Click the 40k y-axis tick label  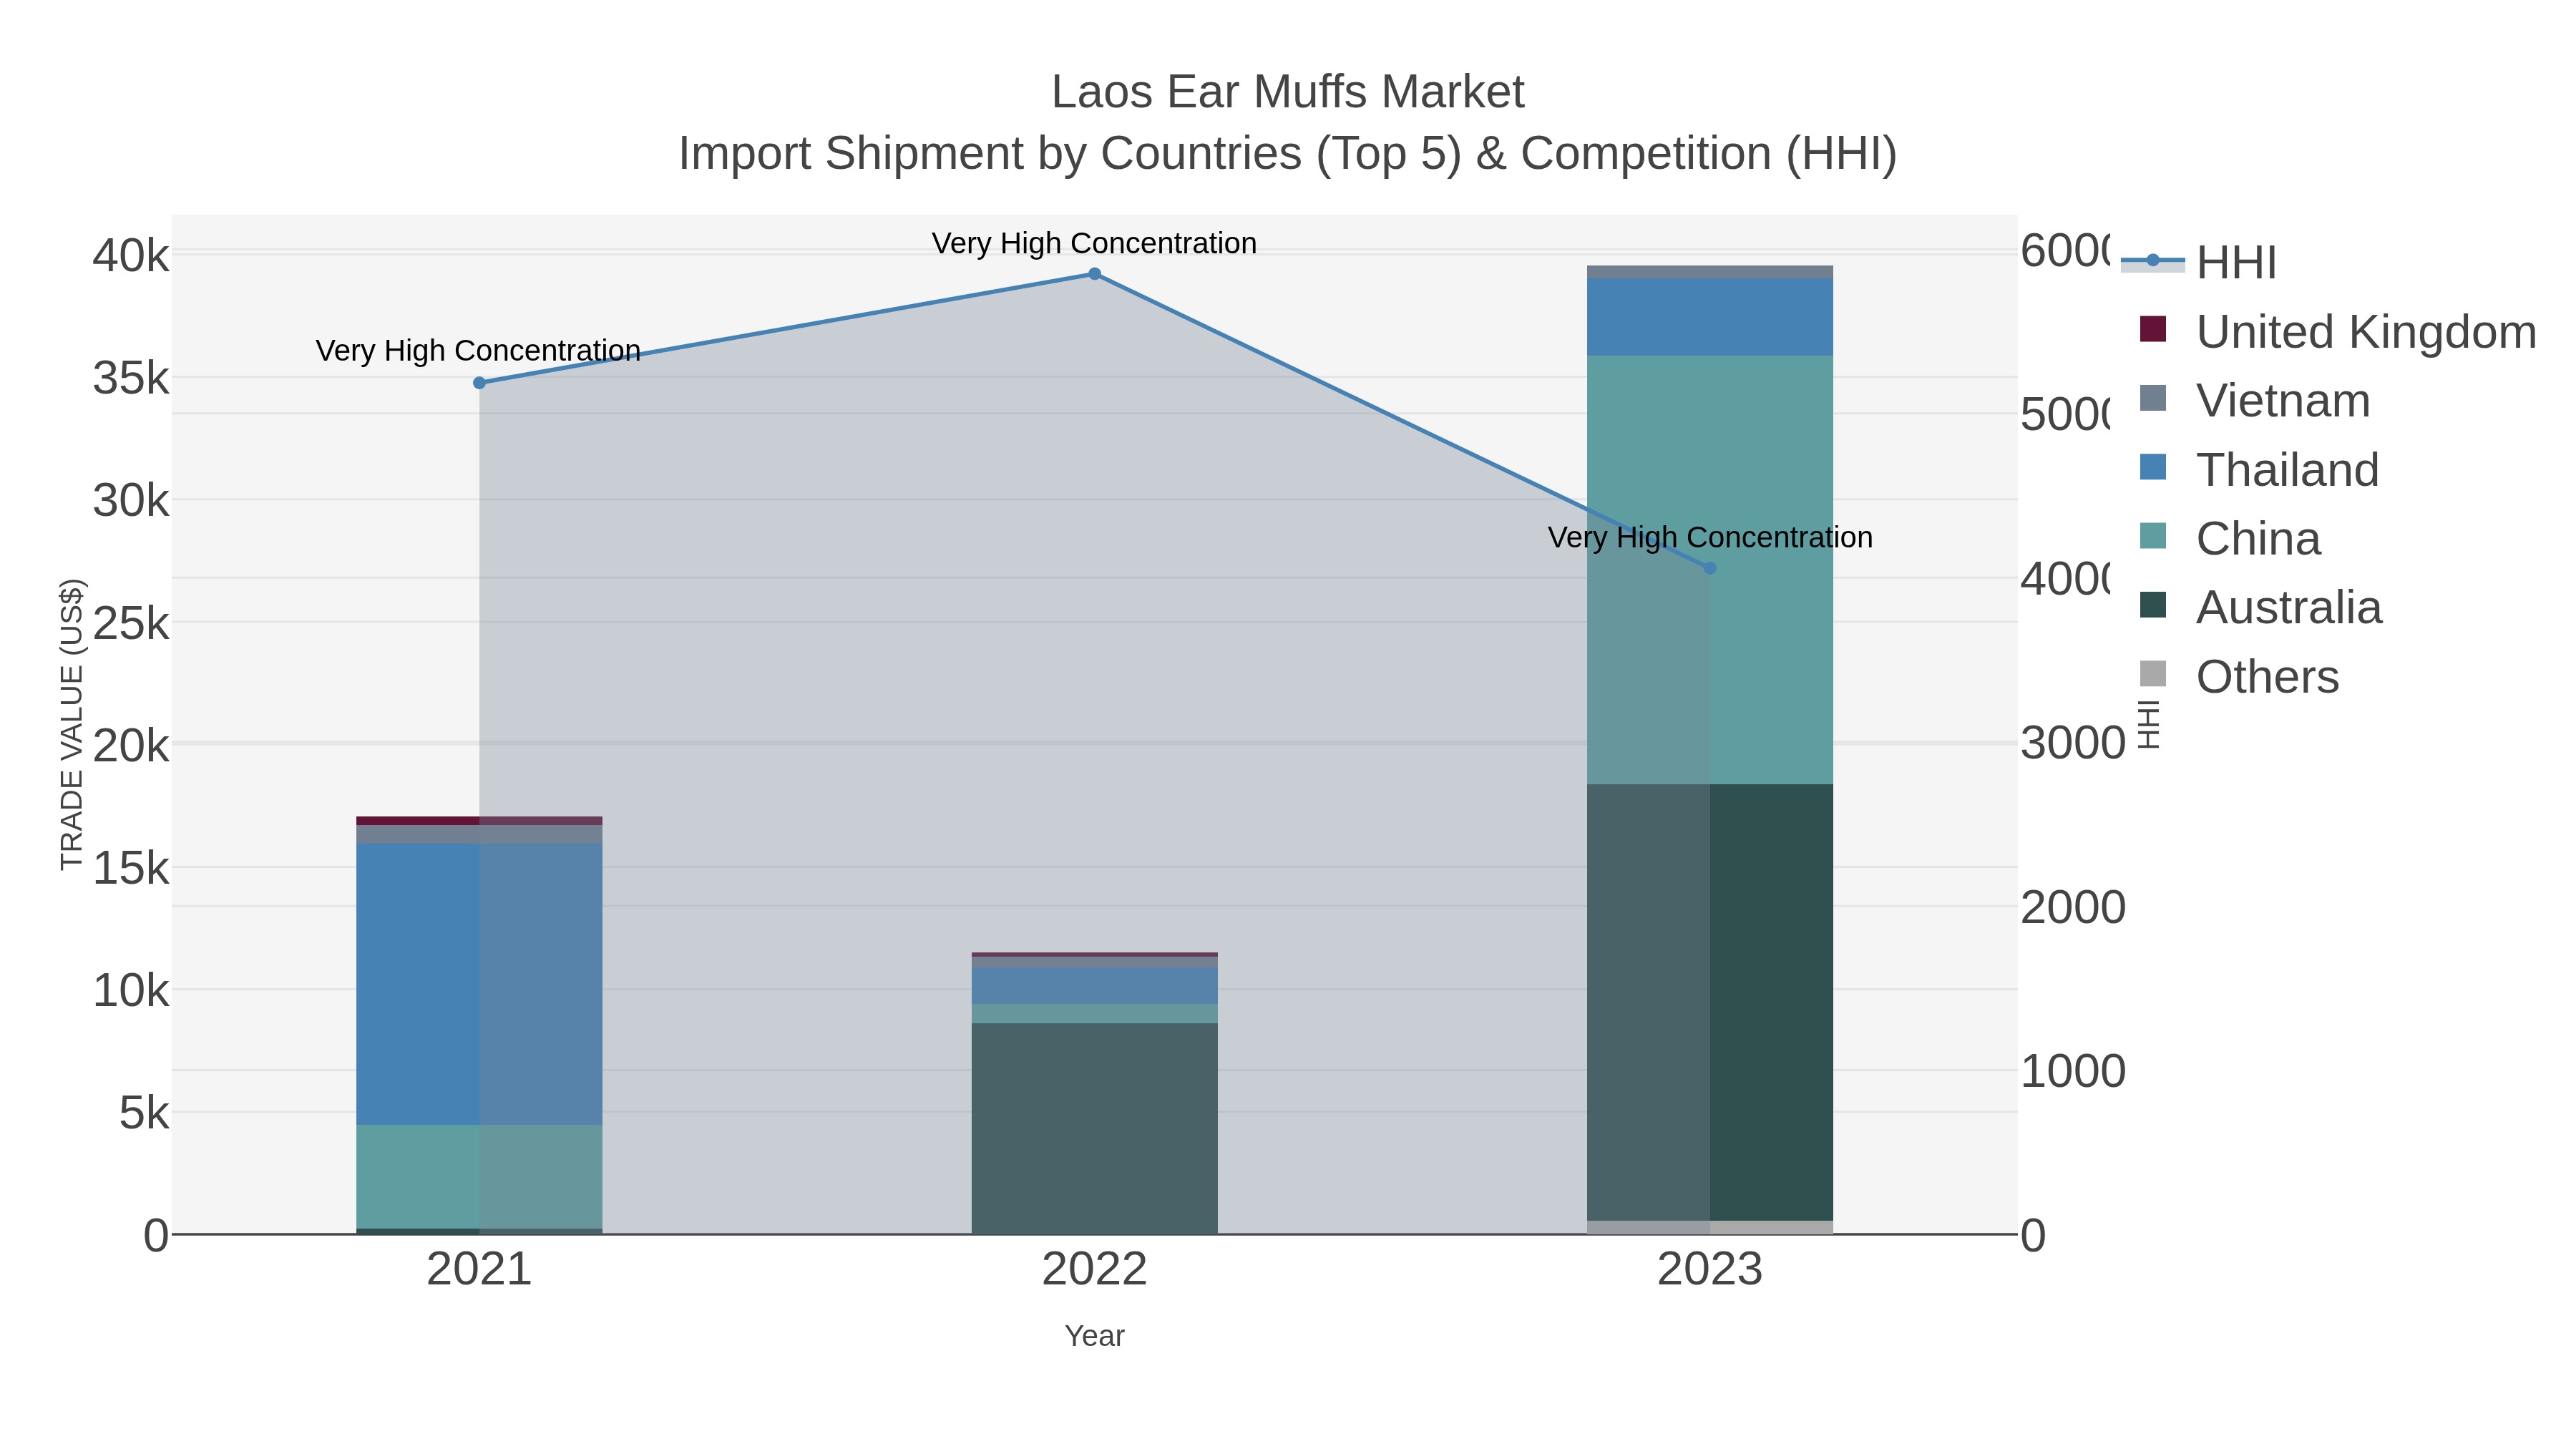tap(131, 256)
